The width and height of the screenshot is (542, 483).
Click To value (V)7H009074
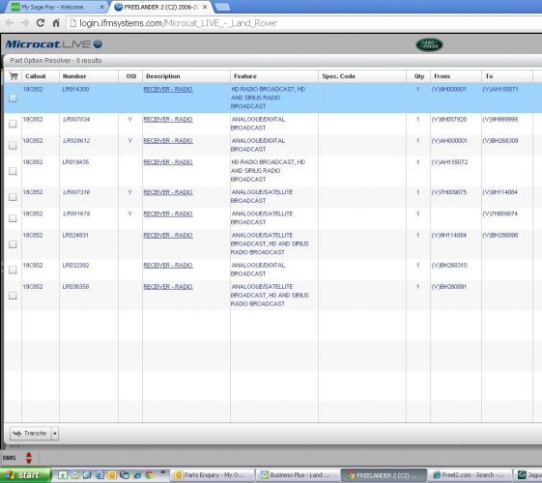[499, 213]
